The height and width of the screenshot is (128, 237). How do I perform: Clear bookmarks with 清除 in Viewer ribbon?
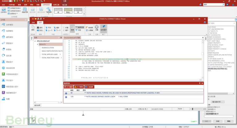tap(57, 28)
